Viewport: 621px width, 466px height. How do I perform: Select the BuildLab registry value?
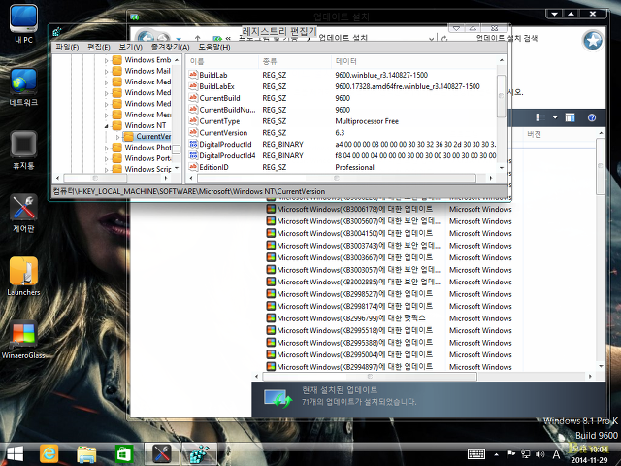pos(213,75)
